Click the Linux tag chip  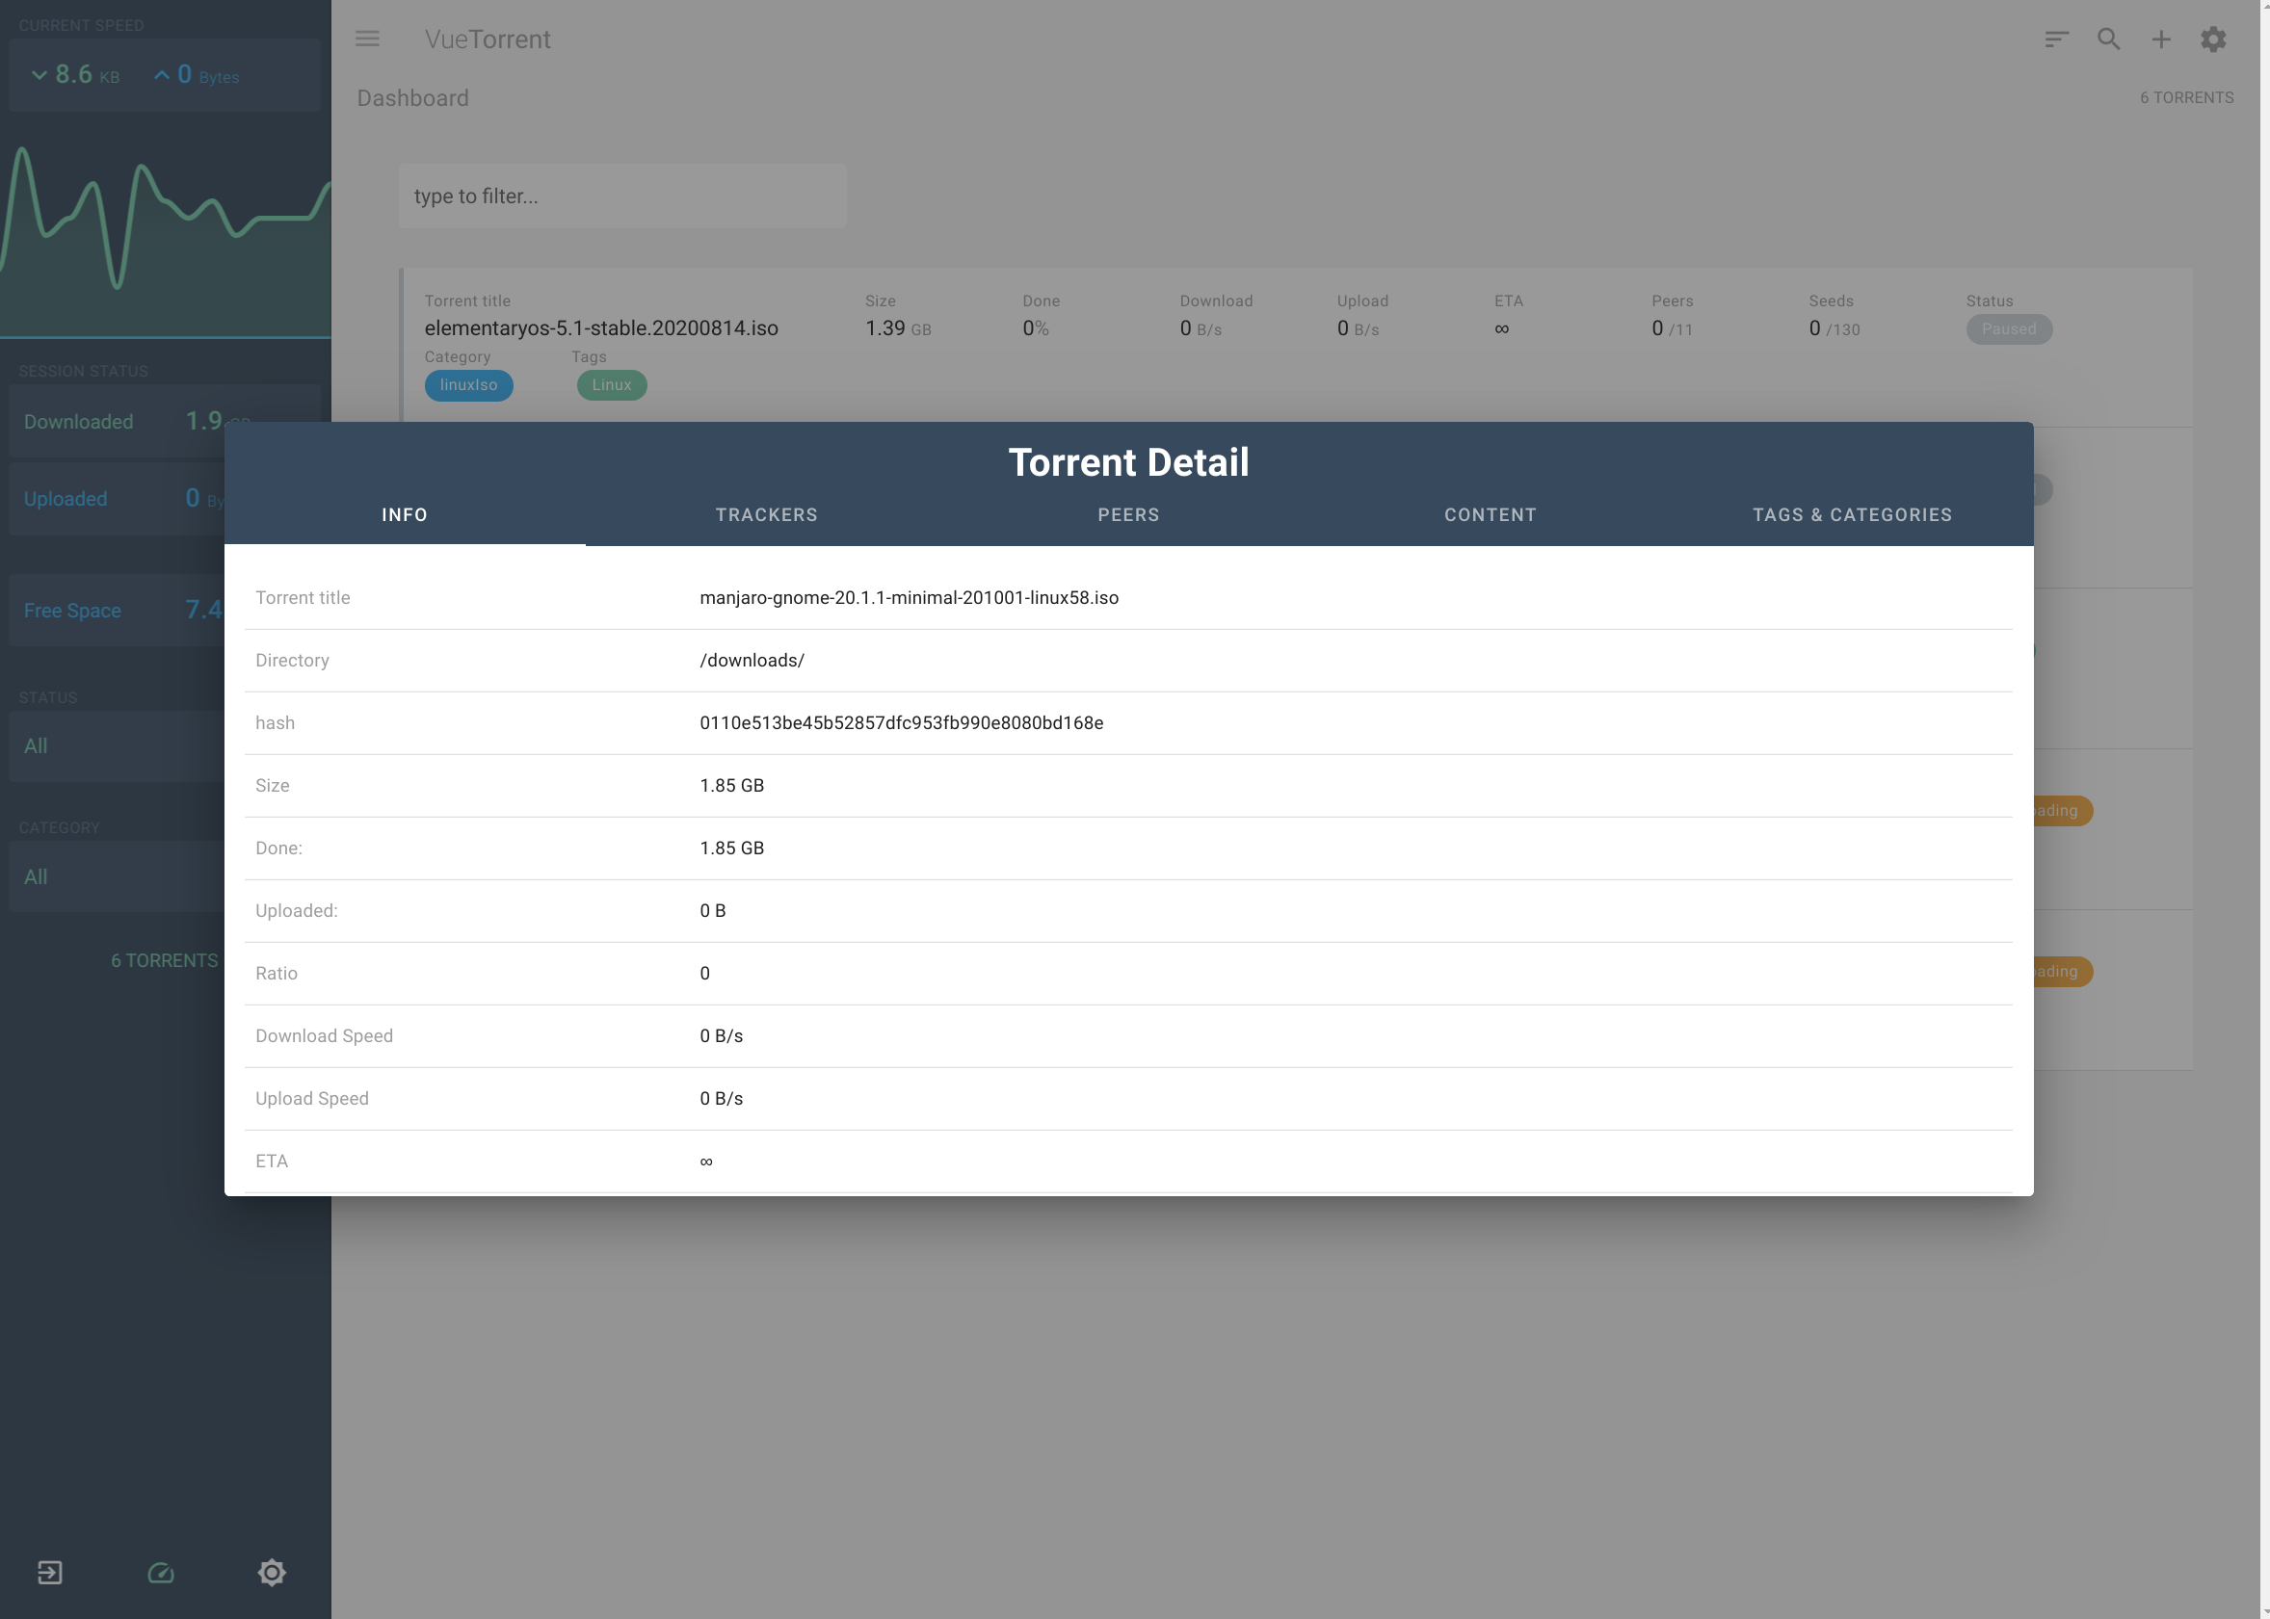tap(611, 385)
